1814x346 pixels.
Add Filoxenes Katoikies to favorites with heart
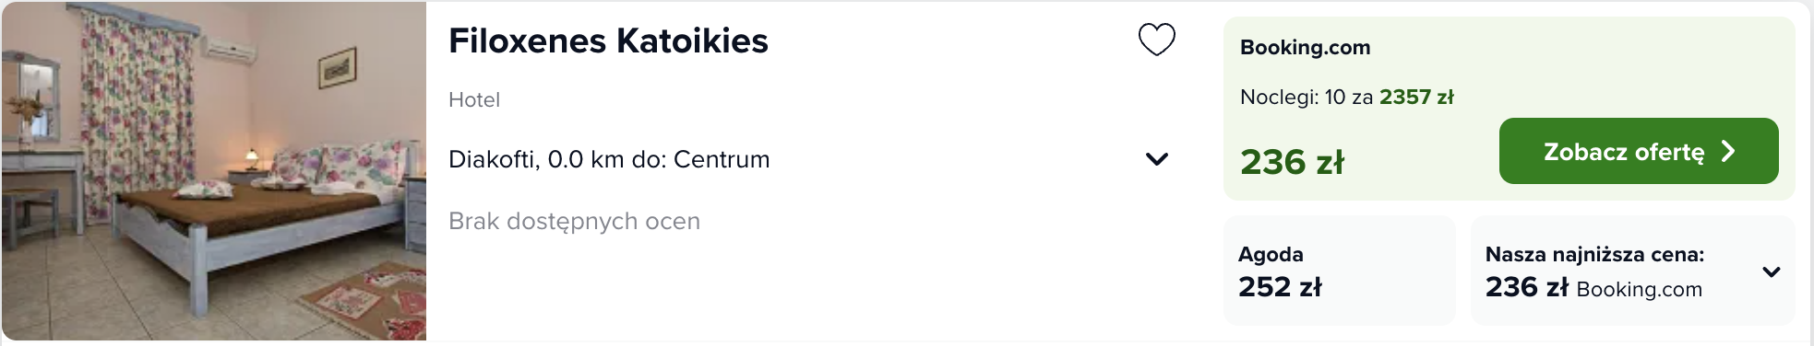pos(1156,40)
